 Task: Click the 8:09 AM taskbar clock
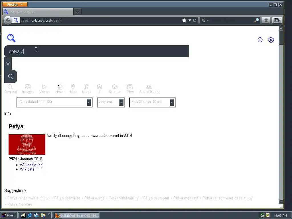(x=281, y=216)
